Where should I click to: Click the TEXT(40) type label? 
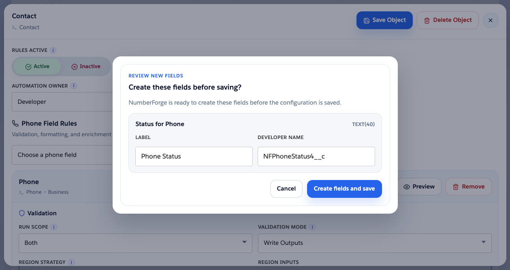pyautogui.click(x=363, y=124)
